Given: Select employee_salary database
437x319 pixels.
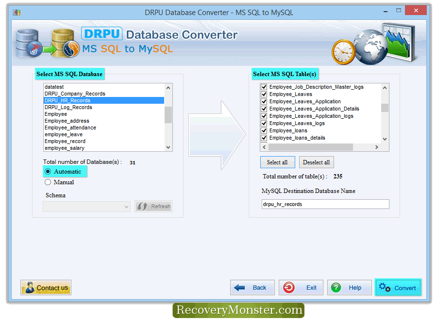Looking at the screenshot, I should pyautogui.click(x=104, y=148).
